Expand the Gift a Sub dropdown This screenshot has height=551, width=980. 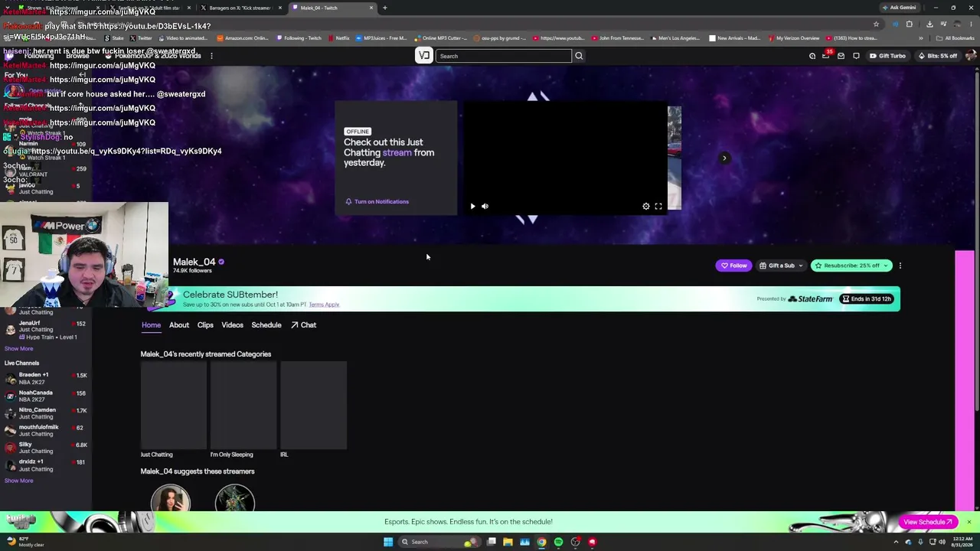780,266
